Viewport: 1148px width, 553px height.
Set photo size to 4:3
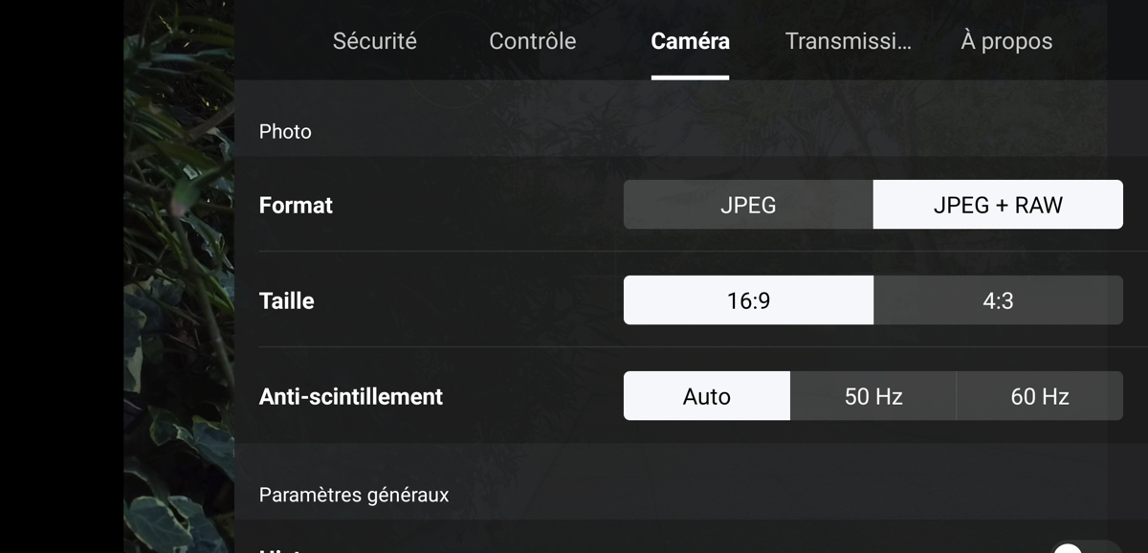pyautogui.click(x=998, y=300)
